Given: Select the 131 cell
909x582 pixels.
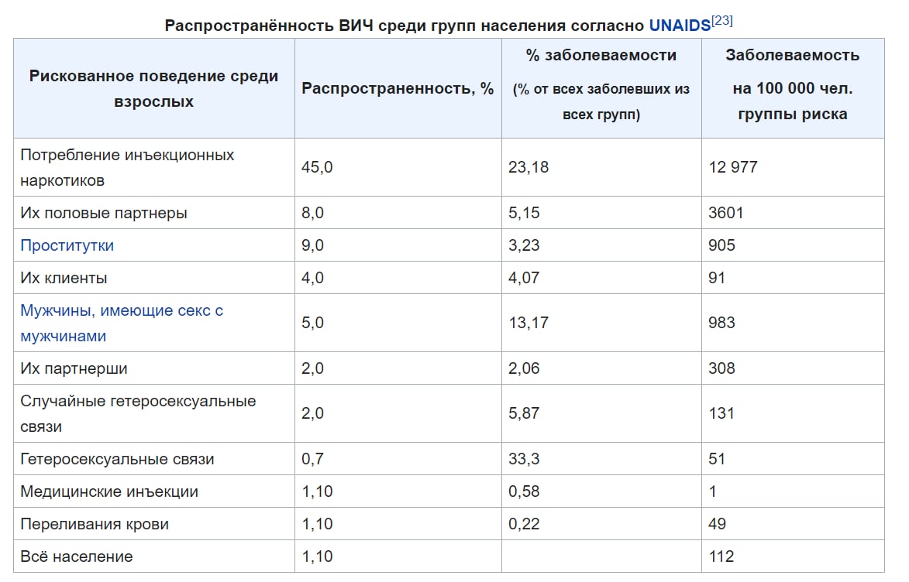Looking at the screenshot, I should pos(793,413).
